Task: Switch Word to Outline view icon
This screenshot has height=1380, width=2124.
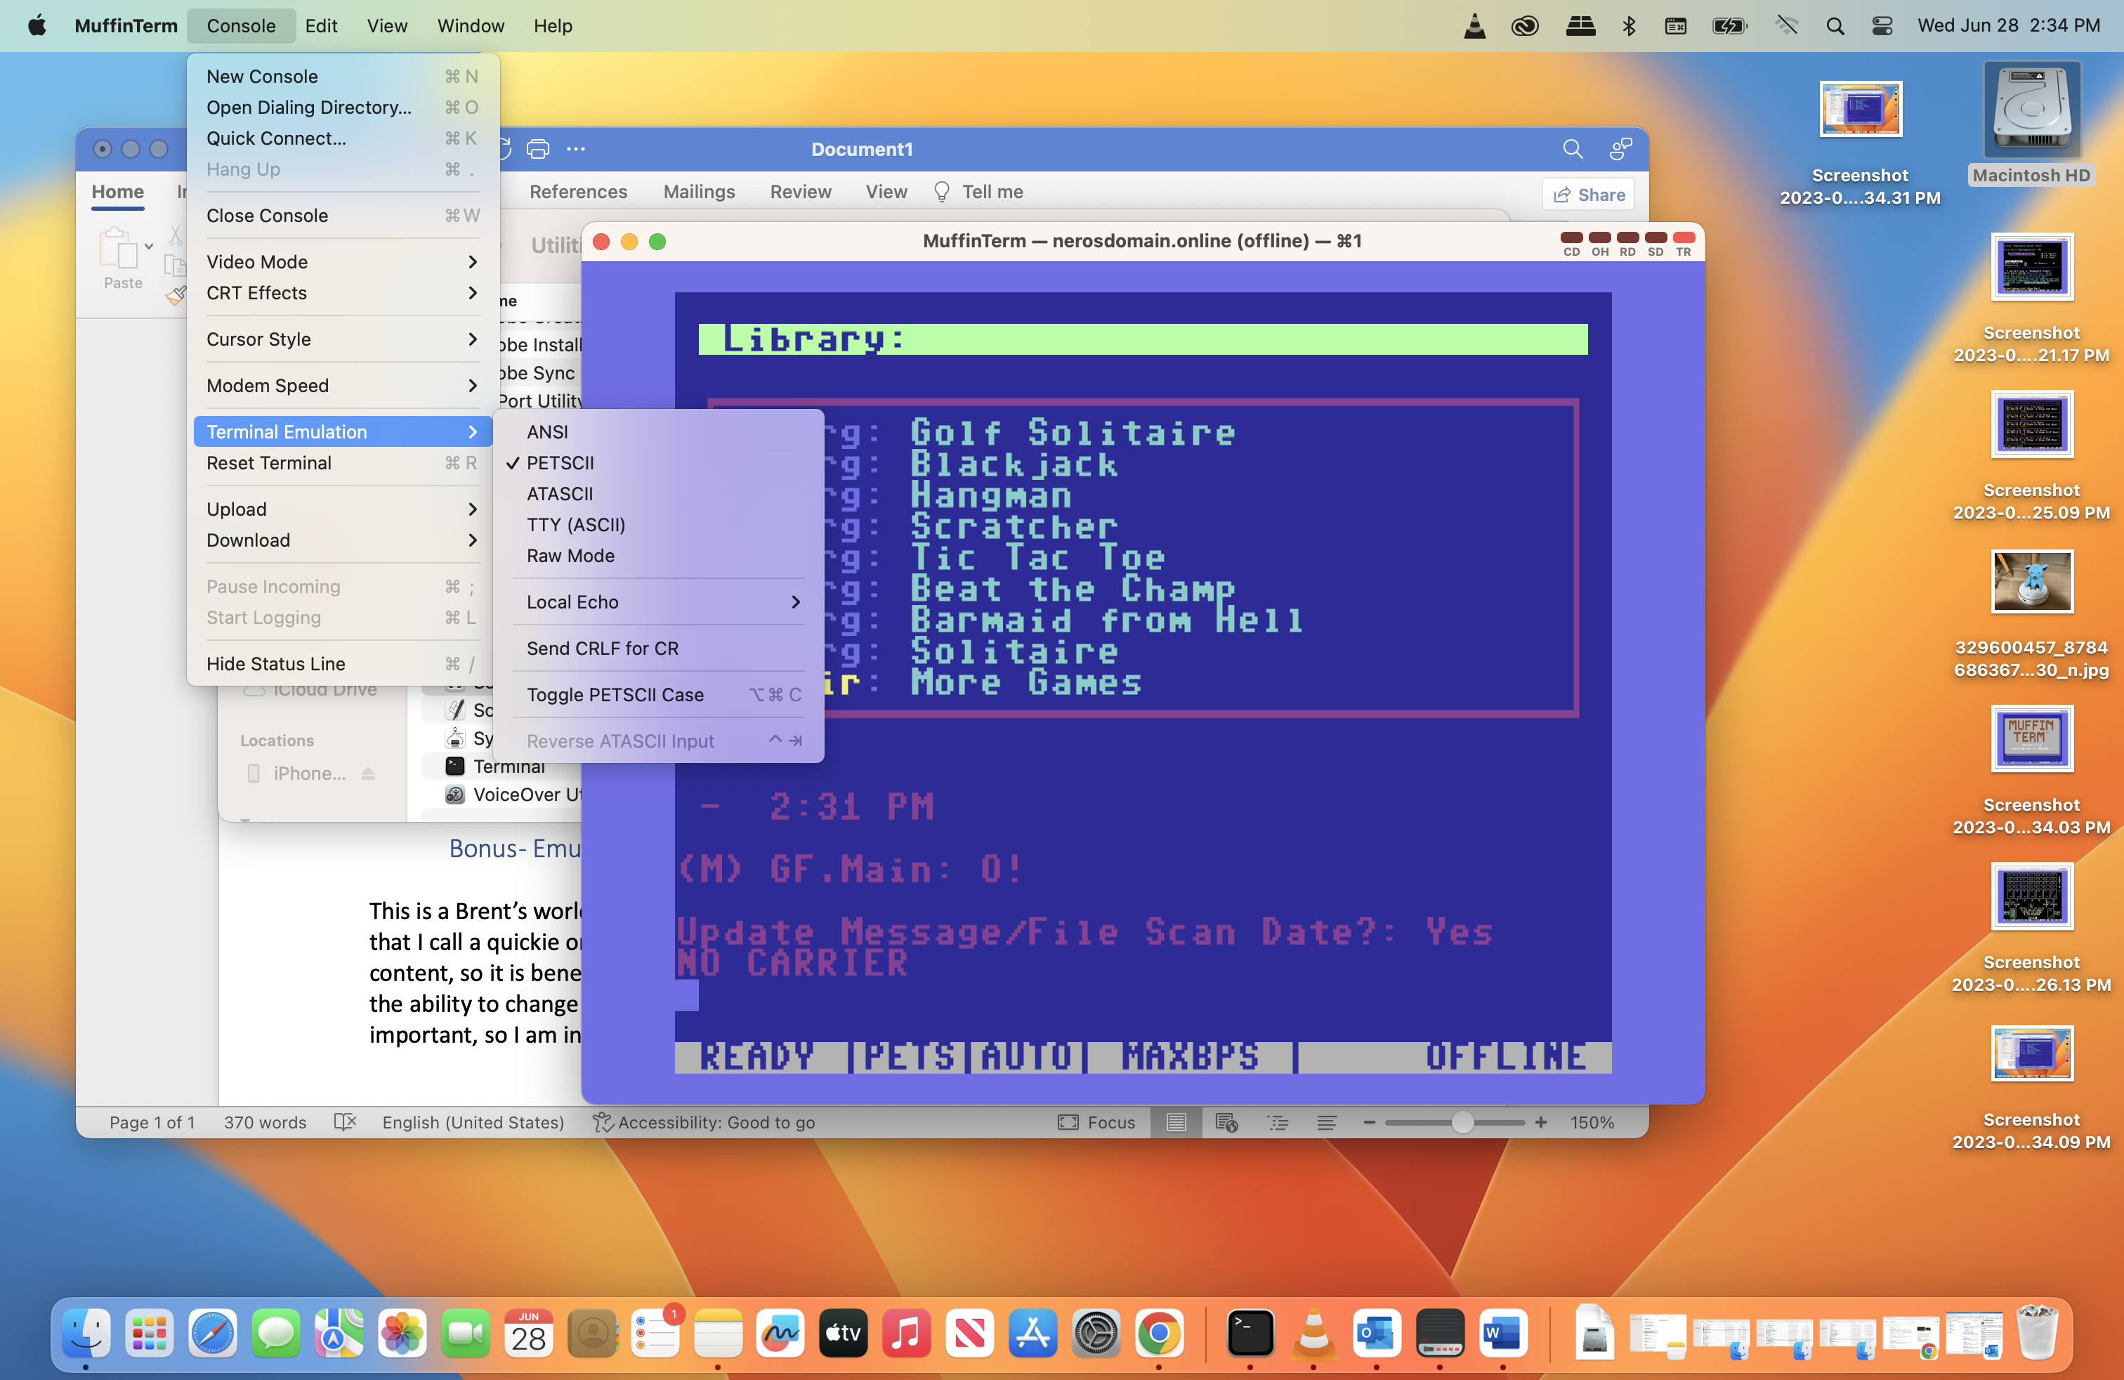Action: point(1277,1122)
